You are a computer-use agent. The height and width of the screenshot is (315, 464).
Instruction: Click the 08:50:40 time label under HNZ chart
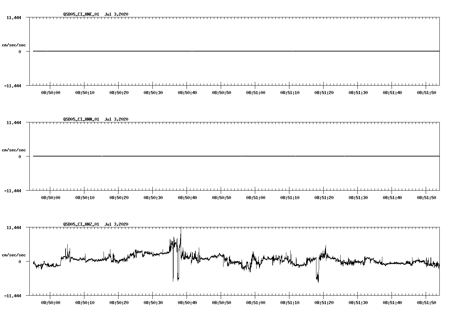click(x=187, y=303)
